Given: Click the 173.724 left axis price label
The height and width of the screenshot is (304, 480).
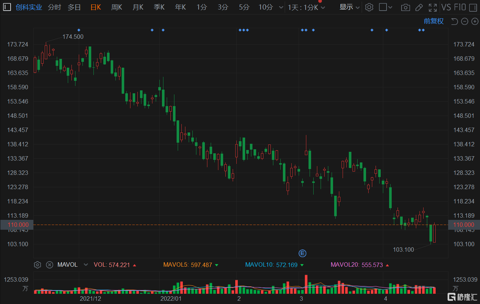Looking at the screenshot, I should (18, 44).
